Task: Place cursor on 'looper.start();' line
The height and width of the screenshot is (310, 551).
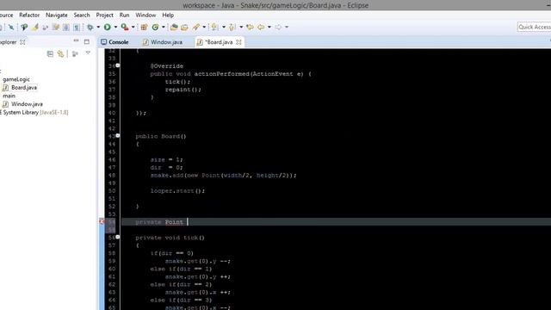Action: click(x=177, y=191)
